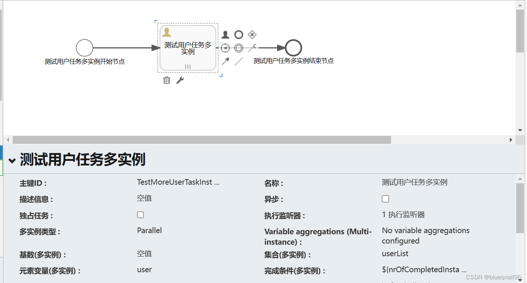This screenshot has height=283, width=527.
Task: Click the 多实例类型 : property label
Action: point(40,232)
